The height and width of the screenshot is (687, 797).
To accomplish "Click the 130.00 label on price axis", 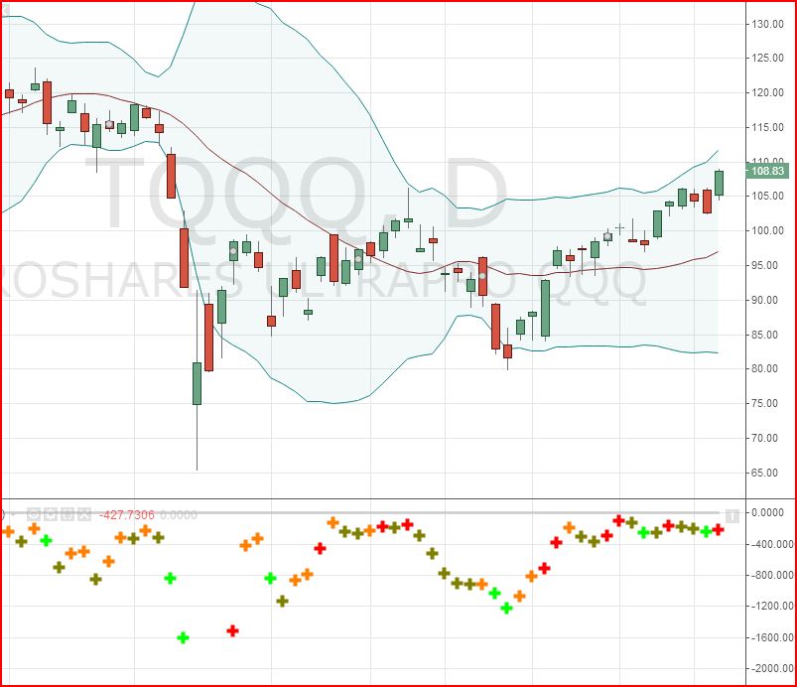I will (x=768, y=24).
